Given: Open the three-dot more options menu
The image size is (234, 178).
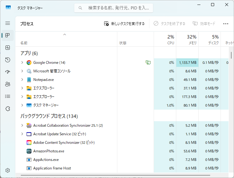Looking at the screenshot, I should (226, 24).
